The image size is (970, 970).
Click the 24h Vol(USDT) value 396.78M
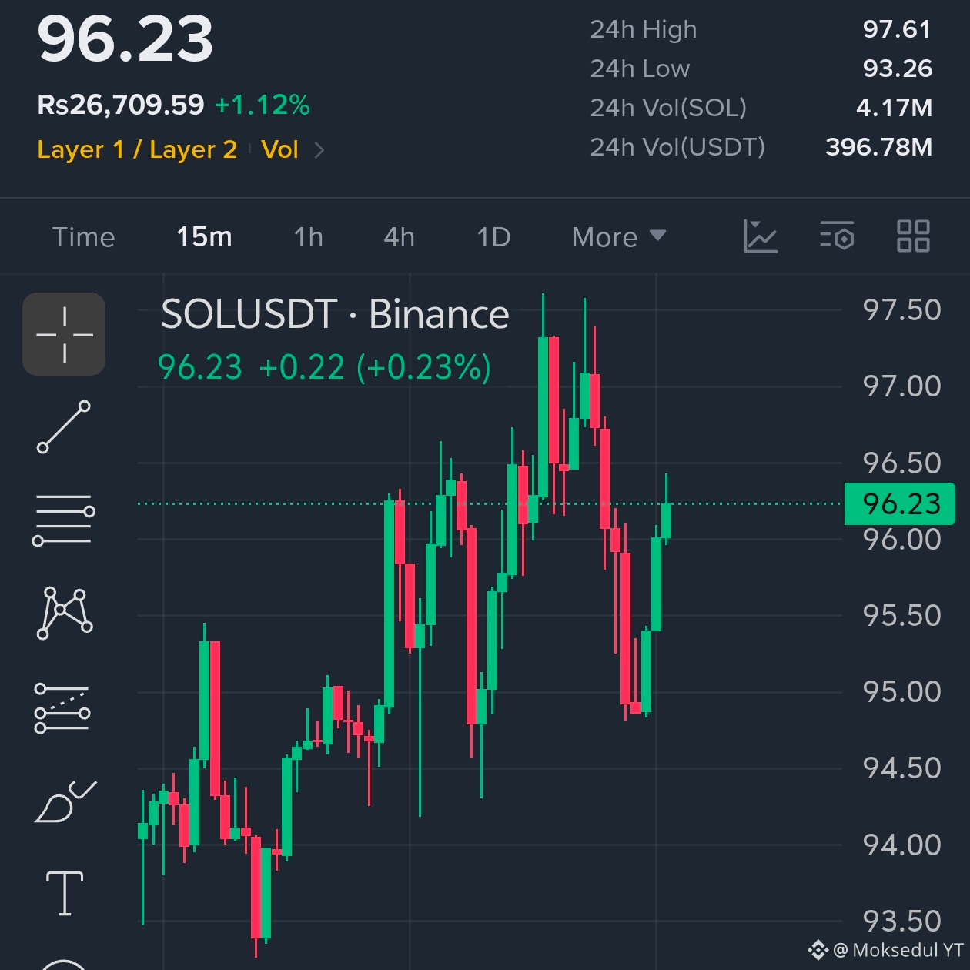(878, 147)
